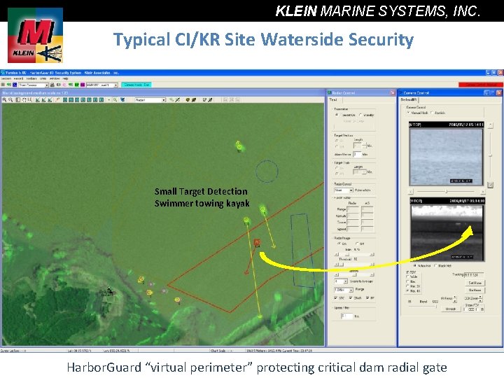Click the Radar Control window's green title icon
This screenshot has height=378, width=504.
(x=330, y=93)
